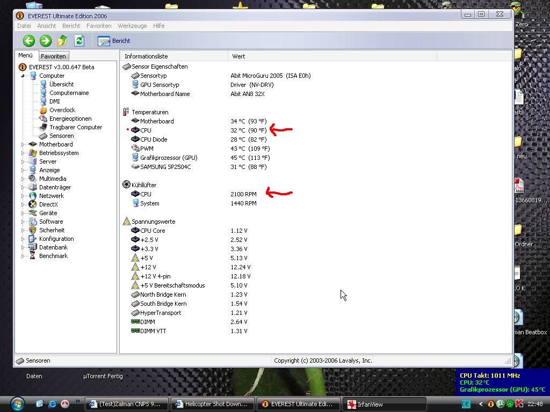Expand the Datenträger tree node
The image size is (550, 412).
[23, 187]
